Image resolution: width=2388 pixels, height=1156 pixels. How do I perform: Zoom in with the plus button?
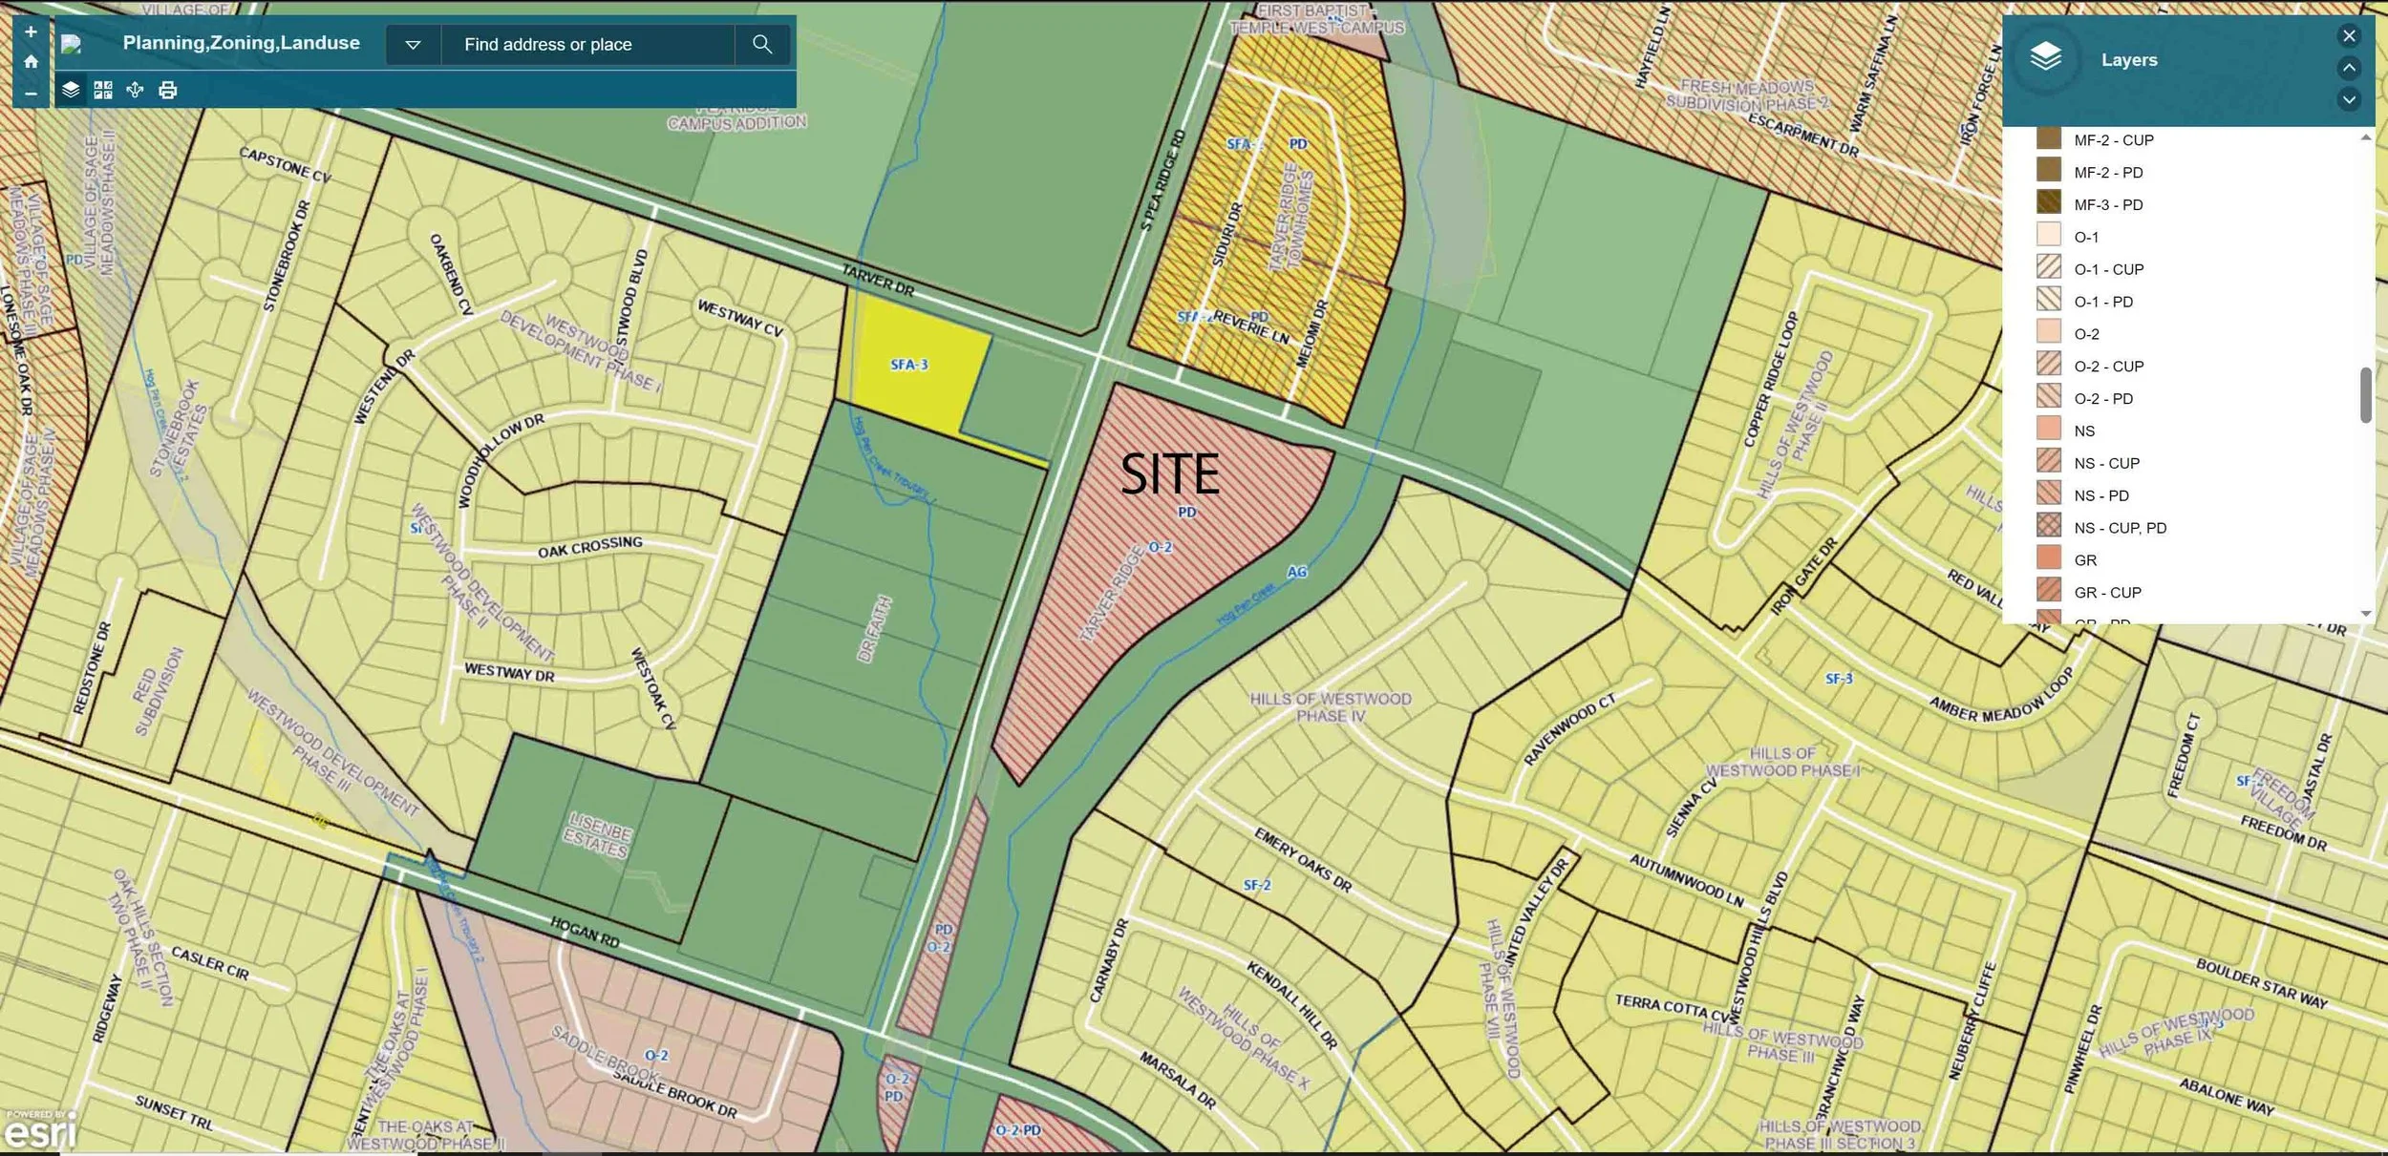pos(31,32)
